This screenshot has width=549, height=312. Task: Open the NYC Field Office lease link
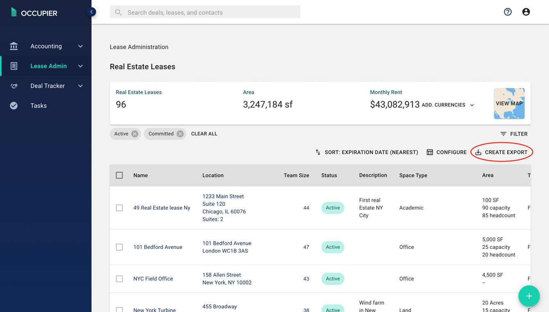153,279
